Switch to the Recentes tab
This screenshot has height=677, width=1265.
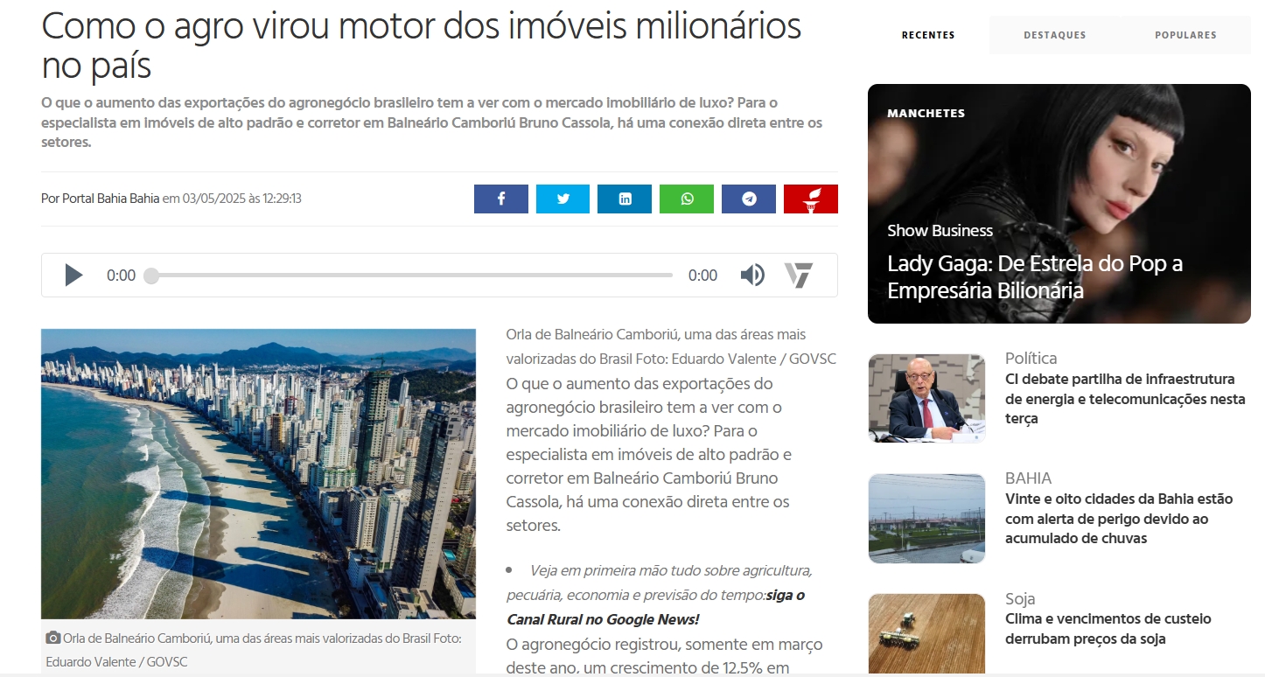tap(928, 35)
